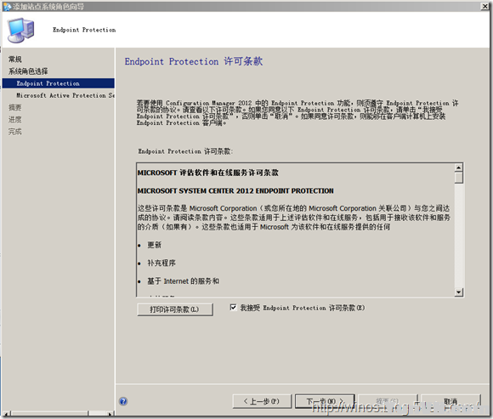This screenshot has height=419, width=493.
Task: Open Microsoft Active Protection Service step
Action: tap(65, 95)
